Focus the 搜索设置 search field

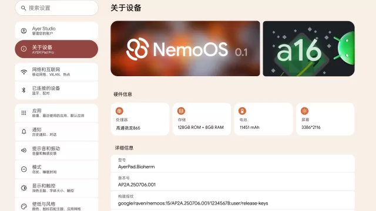click(56, 8)
